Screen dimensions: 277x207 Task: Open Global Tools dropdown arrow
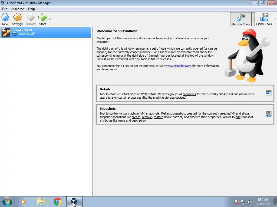coord(275,19)
